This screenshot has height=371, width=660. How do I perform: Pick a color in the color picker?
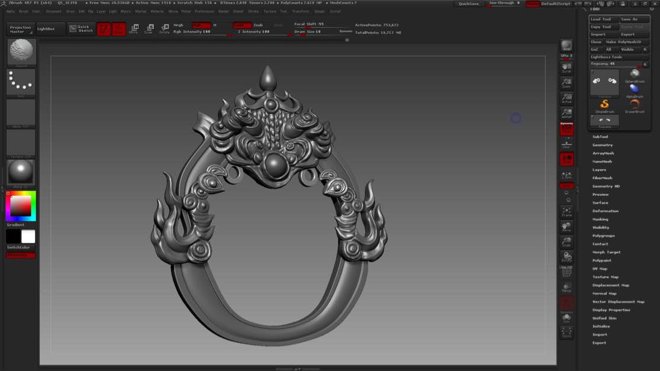[21, 206]
